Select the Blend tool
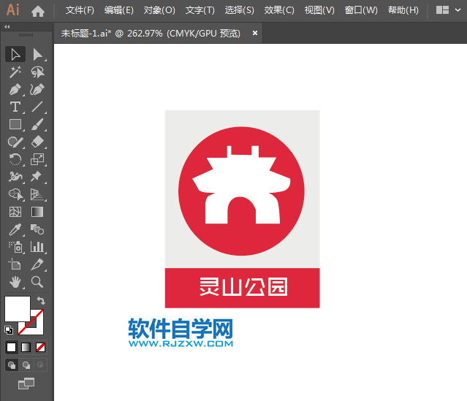Image resolution: width=467 pixels, height=401 pixels. [37, 229]
